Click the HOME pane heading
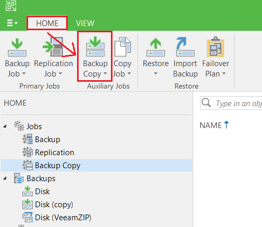Image resolution: width=262 pixels, height=227 pixels. click(15, 103)
